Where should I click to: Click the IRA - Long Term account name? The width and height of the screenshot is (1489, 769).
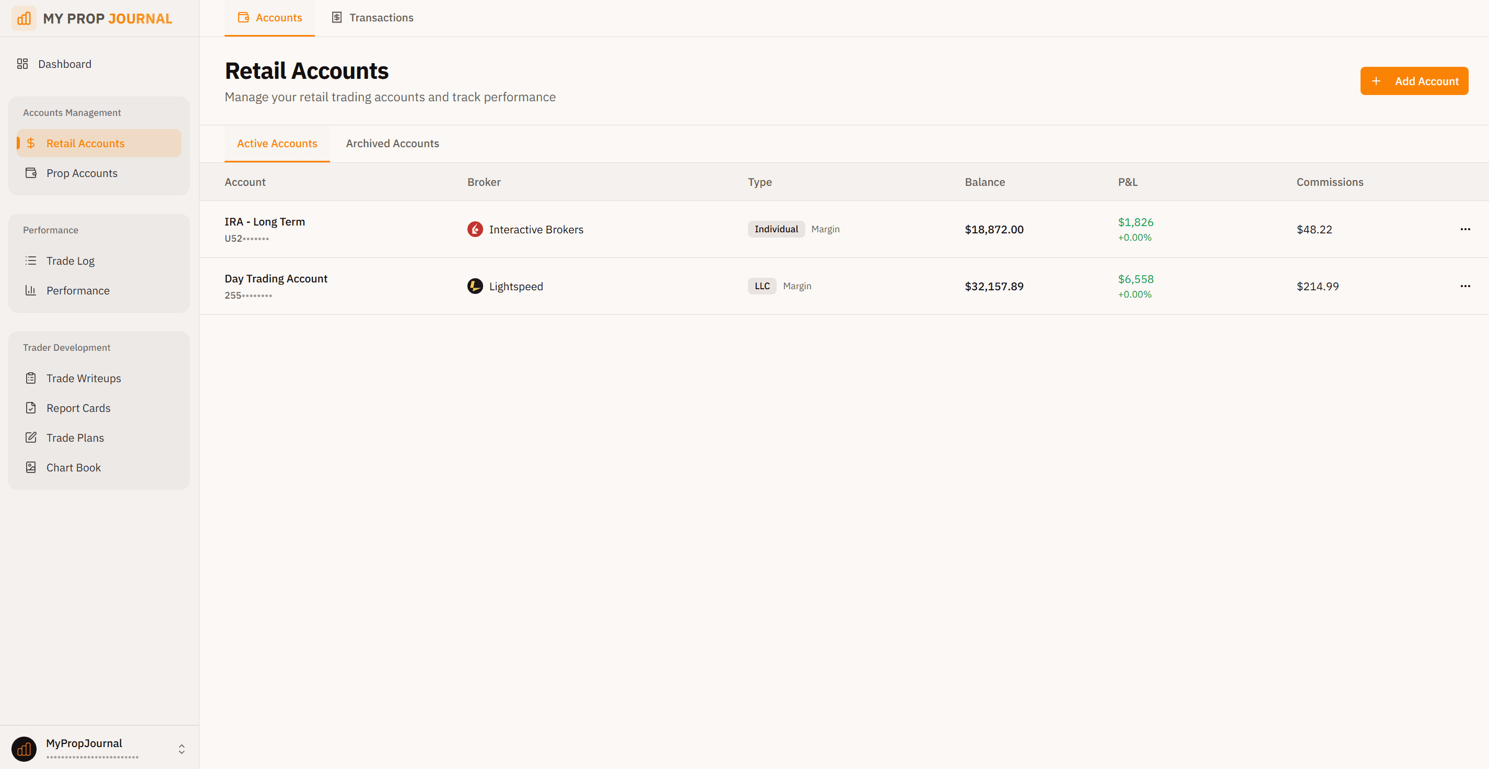tap(265, 222)
